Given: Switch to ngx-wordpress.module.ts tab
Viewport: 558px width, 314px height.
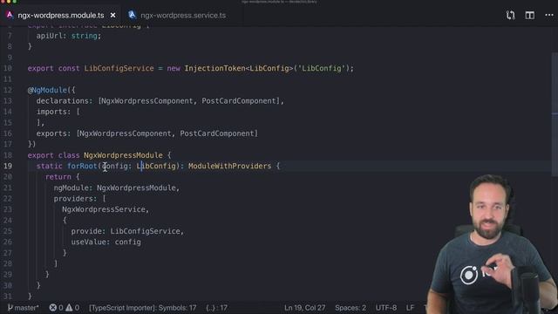Looking at the screenshot, I should pos(60,16).
